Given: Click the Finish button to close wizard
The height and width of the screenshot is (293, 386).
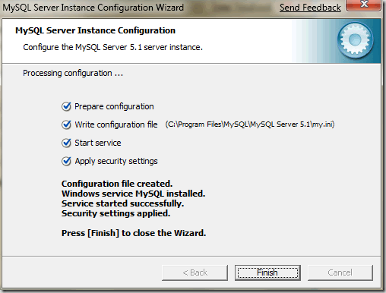Looking at the screenshot, I should click(267, 273).
